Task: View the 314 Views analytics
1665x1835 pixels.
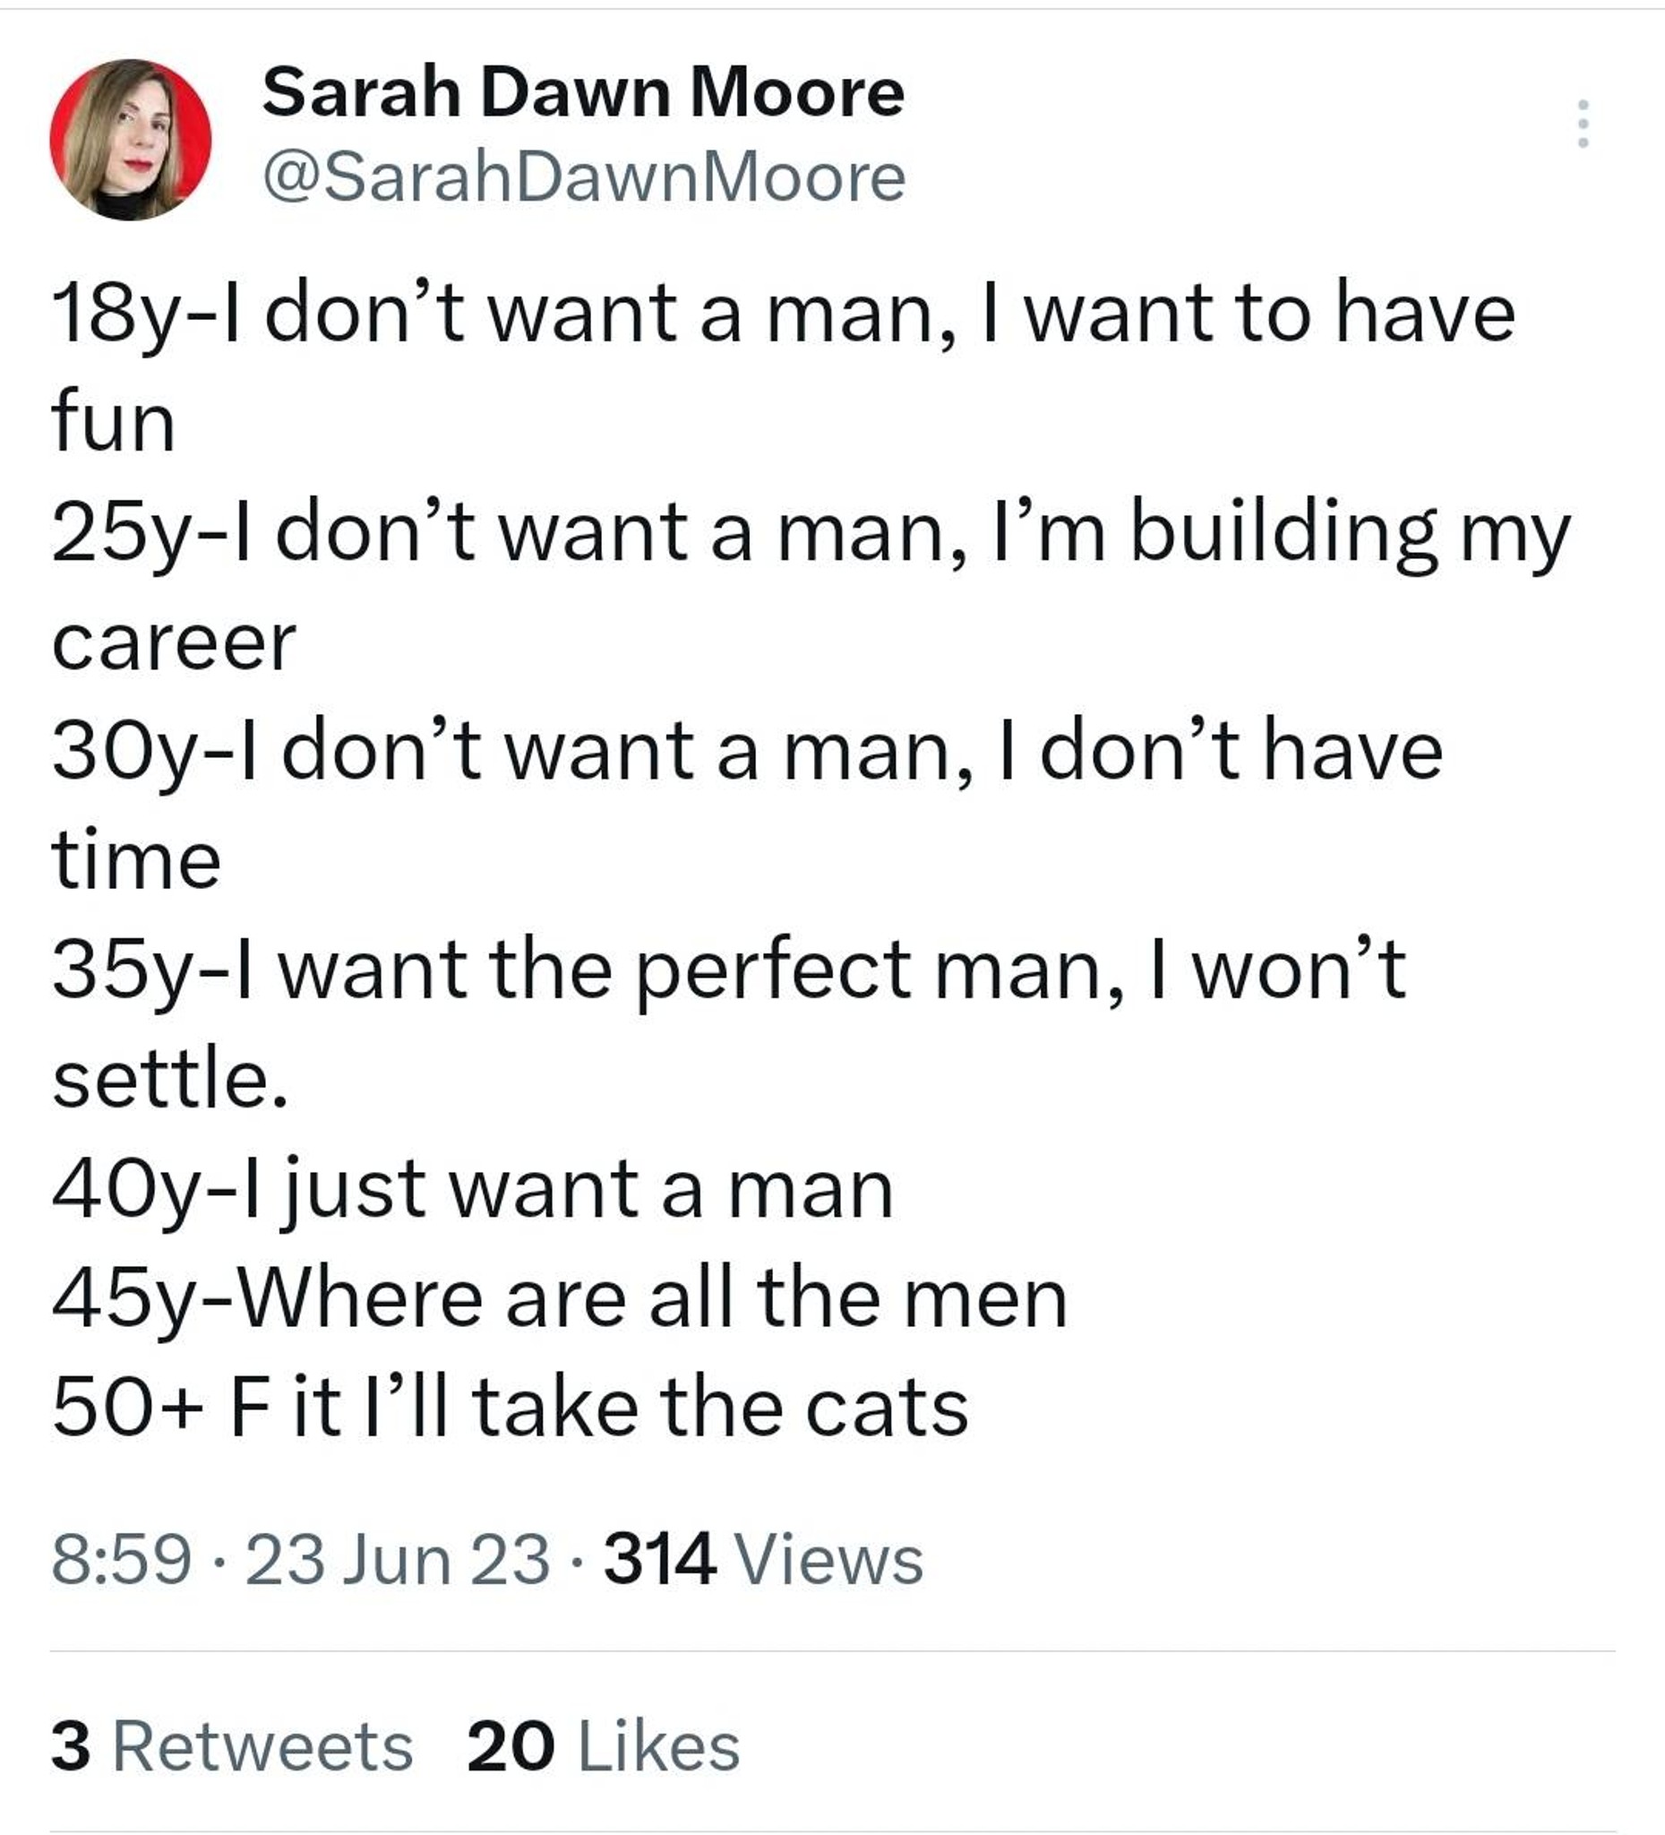Action: pos(763,1560)
